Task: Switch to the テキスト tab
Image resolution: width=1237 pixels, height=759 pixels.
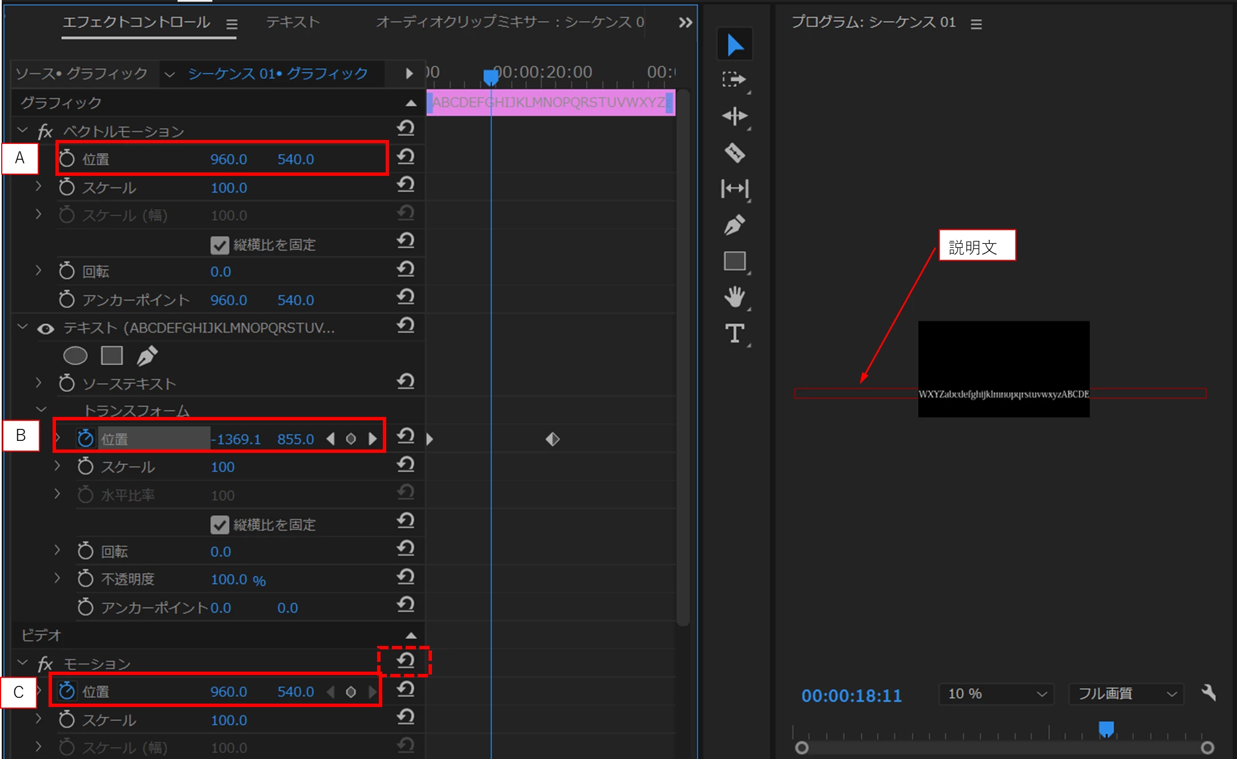Action: [x=293, y=22]
